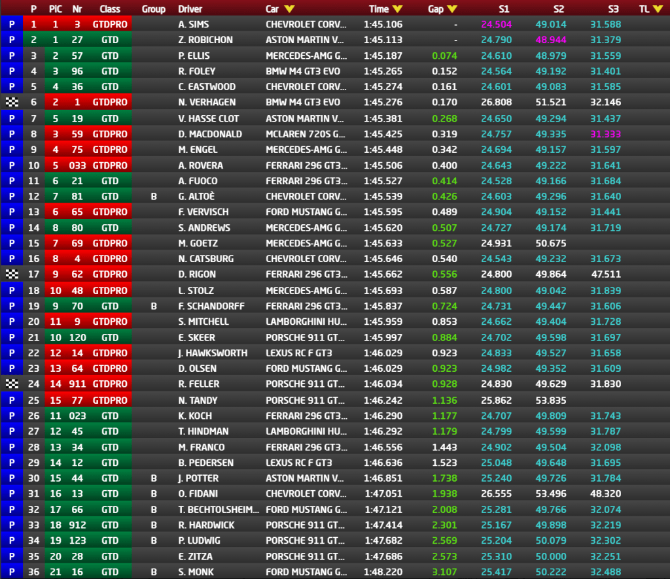Viewport: 670px width, 579px height.
Task: Sort by the S1 column header
Action: click(x=504, y=9)
